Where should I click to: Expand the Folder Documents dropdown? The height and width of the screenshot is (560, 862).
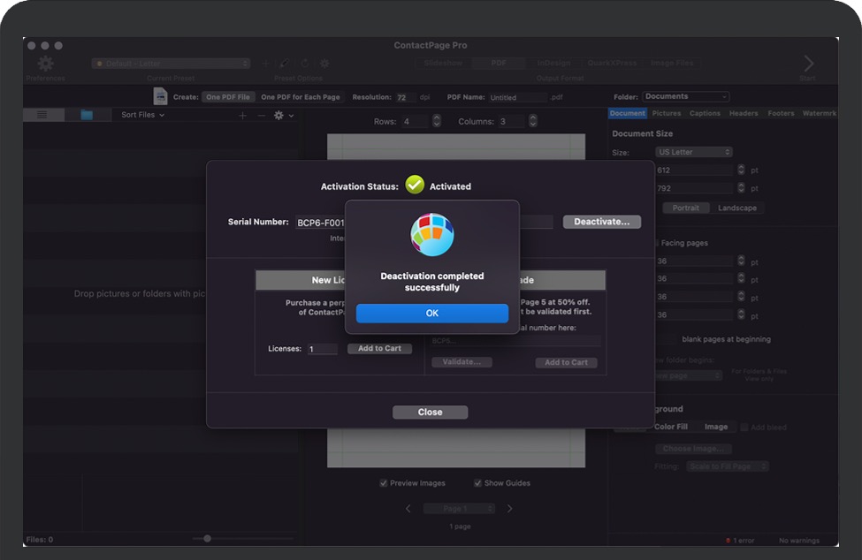point(686,97)
